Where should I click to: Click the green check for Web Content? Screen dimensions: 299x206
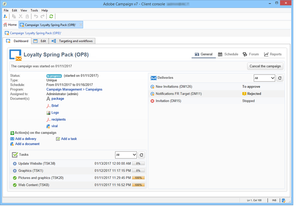15,185
